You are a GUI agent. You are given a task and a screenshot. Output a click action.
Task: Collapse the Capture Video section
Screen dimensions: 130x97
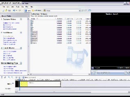(x=21, y=19)
